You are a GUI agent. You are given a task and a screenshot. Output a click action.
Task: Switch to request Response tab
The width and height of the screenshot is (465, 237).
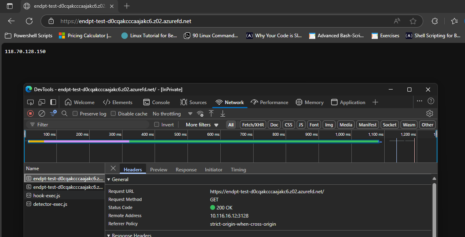tap(186, 169)
